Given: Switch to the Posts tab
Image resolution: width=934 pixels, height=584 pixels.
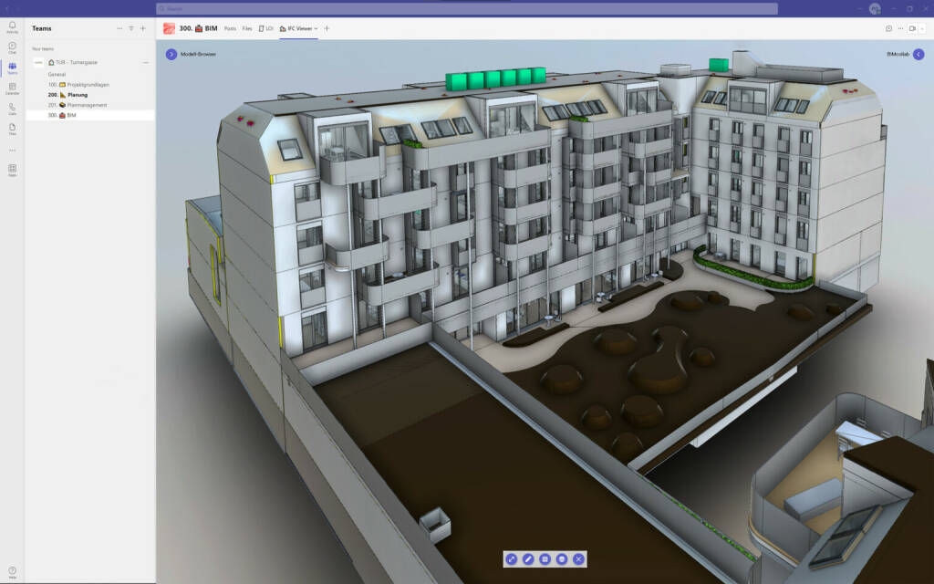Looking at the screenshot, I should 230,28.
